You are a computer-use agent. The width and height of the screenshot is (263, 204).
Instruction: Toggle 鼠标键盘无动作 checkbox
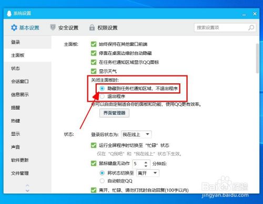(94, 164)
